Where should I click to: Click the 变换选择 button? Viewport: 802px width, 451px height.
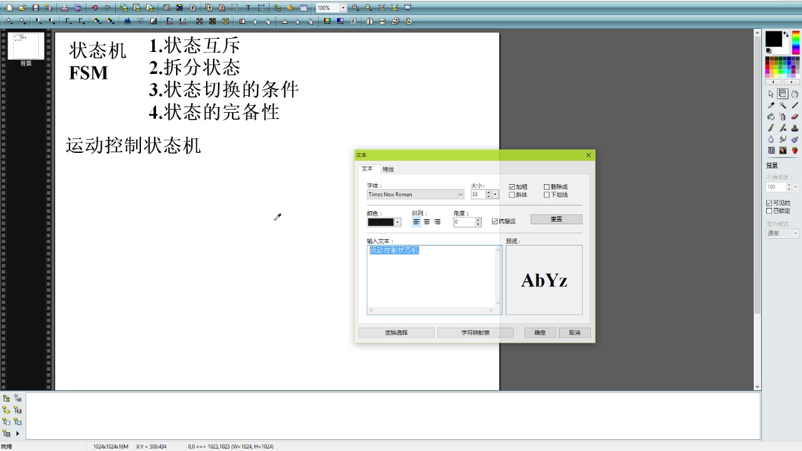pos(396,333)
